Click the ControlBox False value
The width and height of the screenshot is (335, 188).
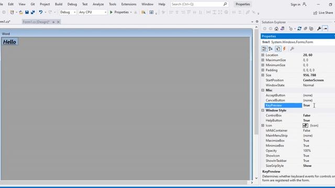tap(307, 115)
